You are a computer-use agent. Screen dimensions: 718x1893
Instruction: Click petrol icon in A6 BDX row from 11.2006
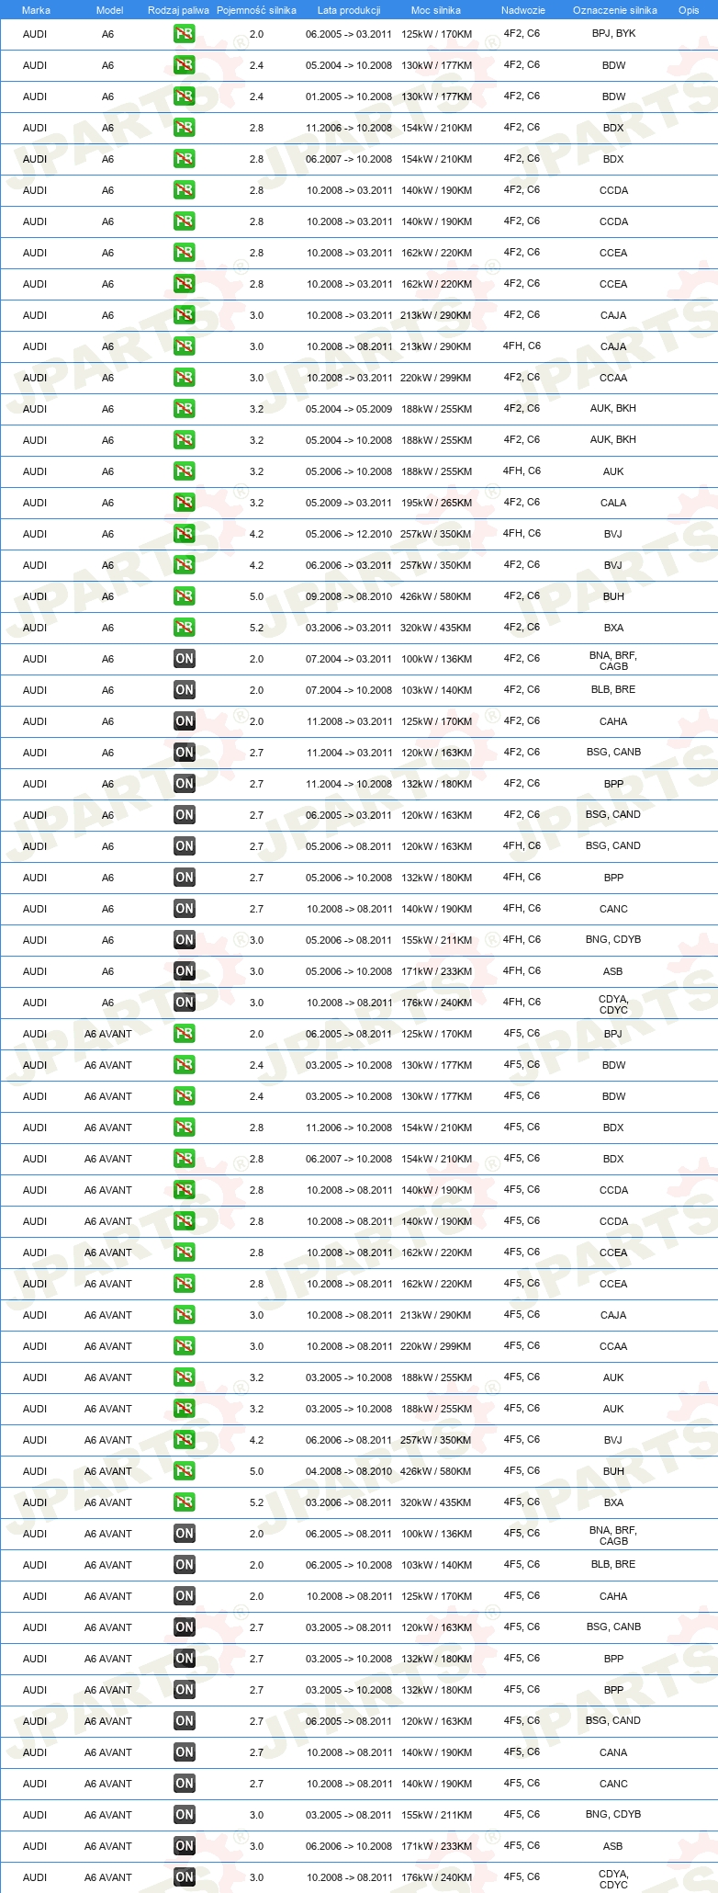point(184,128)
